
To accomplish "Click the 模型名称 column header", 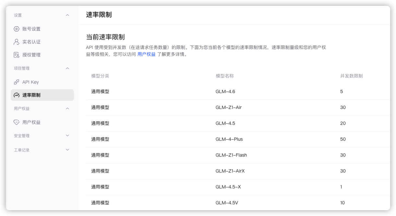I will coord(225,76).
